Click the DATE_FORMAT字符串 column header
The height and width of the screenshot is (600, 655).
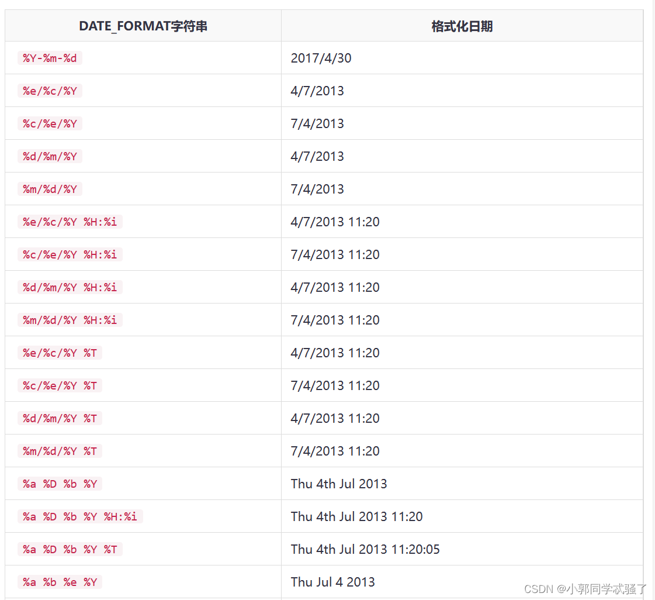tap(143, 26)
